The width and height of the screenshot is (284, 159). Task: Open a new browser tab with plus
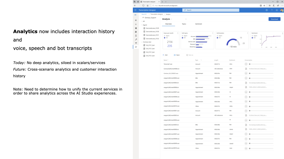pos(162,2)
